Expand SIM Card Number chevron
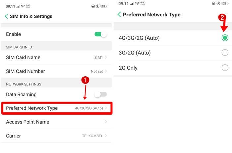The height and width of the screenshot is (153, 232). (x=106, y=71)
